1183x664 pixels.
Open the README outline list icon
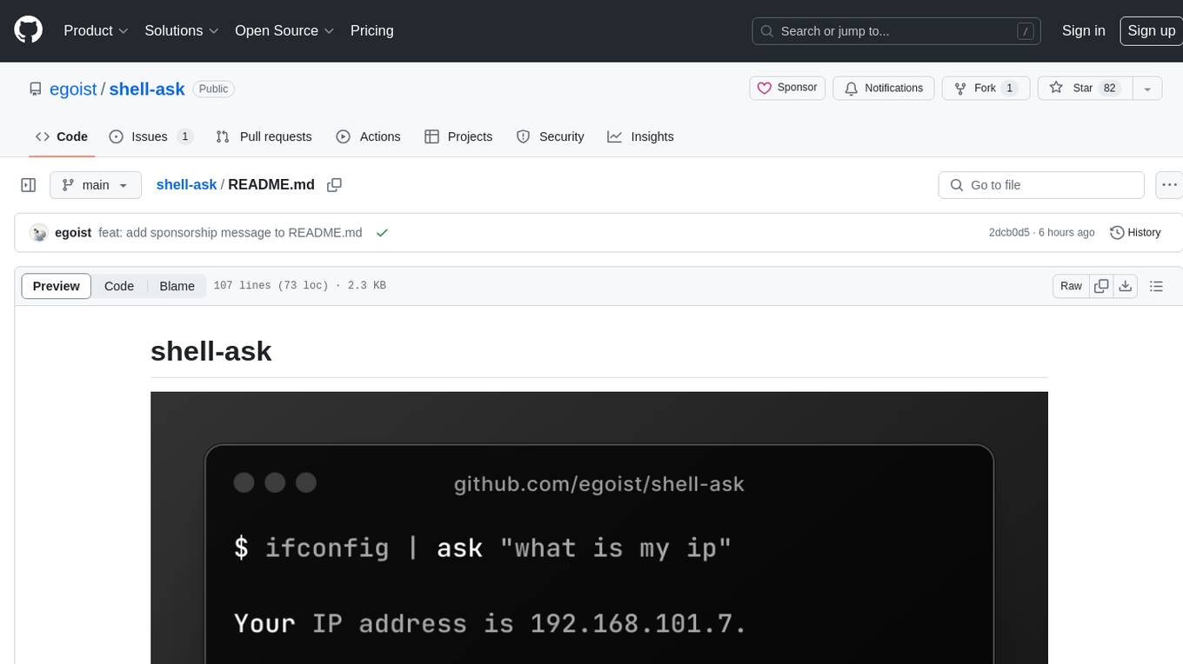click(1156, 286)
